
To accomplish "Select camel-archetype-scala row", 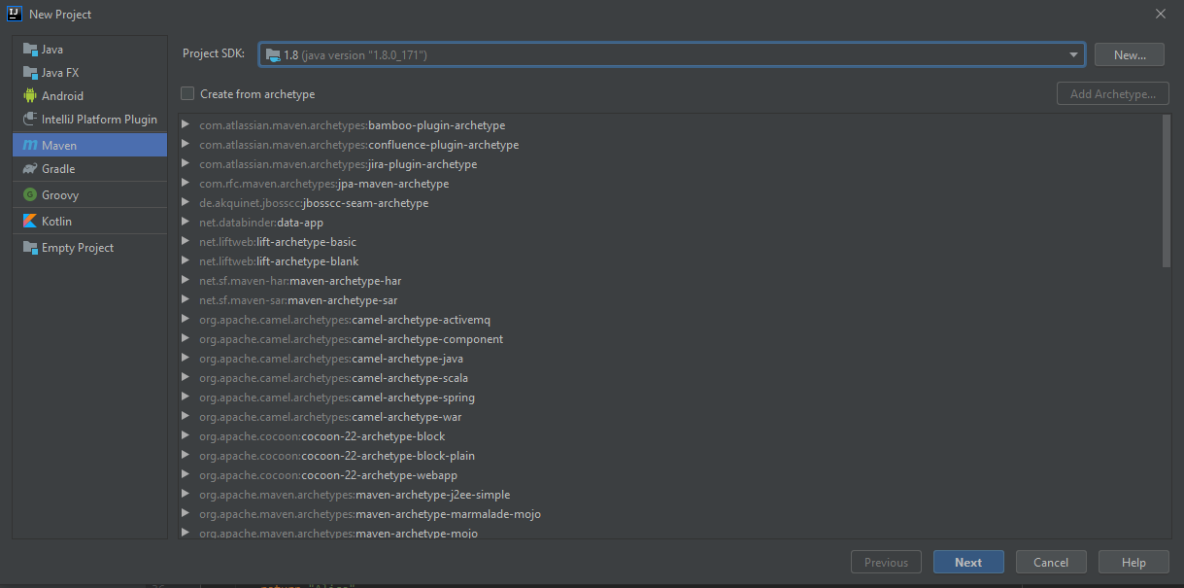I will [x=670, y=378].
